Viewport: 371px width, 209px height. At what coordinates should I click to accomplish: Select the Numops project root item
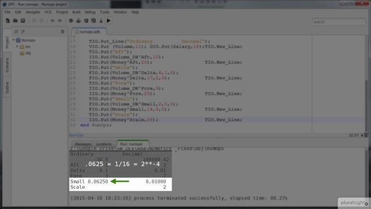click(26, 40)
